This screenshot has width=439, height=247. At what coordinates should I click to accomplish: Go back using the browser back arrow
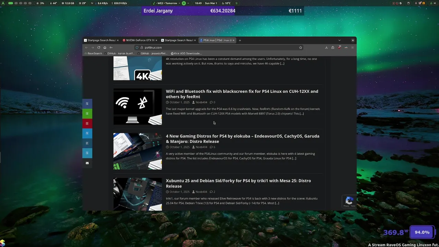click(86, 47)
